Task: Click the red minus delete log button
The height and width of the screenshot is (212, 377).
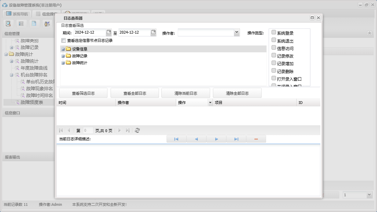Action: 256,139
